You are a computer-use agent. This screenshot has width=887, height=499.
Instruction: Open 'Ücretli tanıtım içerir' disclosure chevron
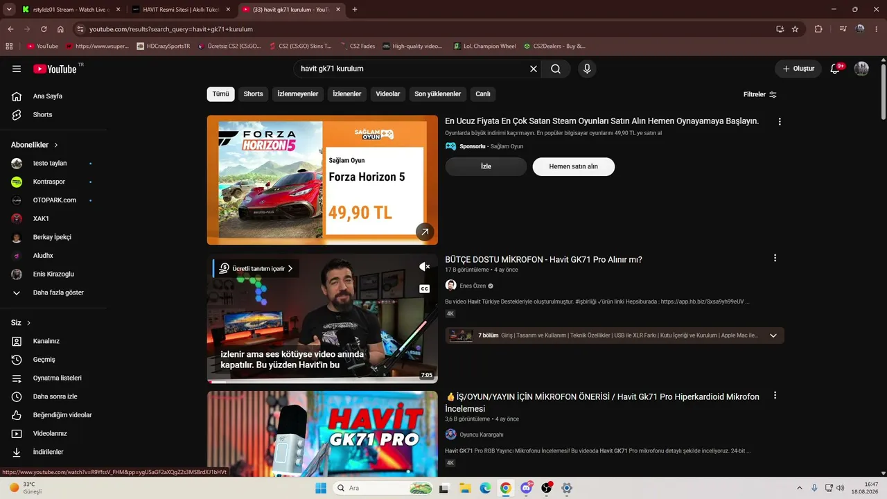(x=290, y=268)
